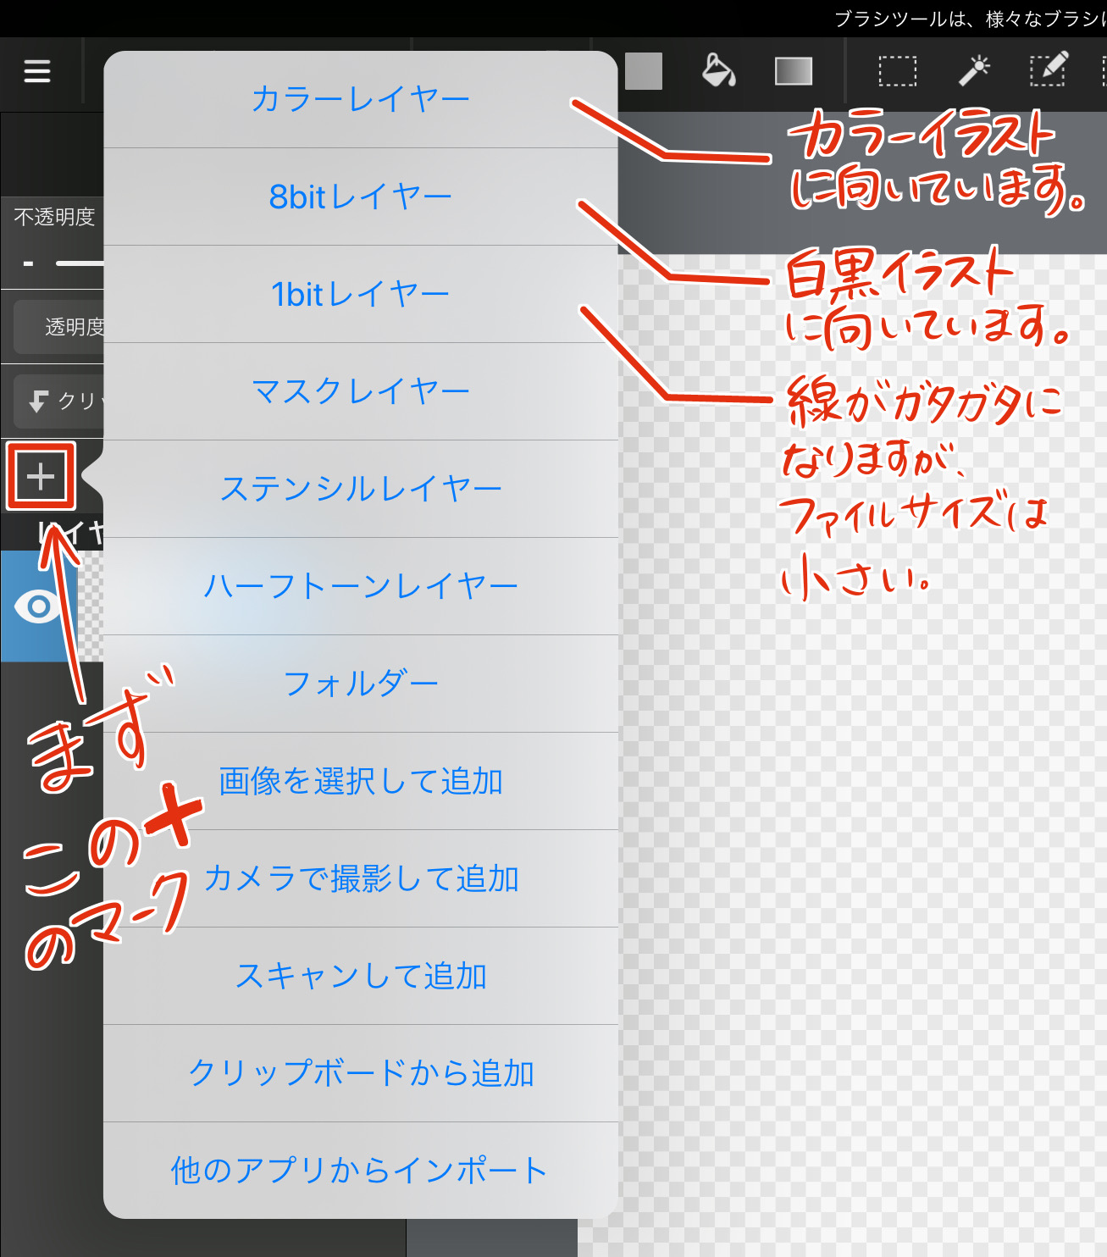Select the bucket fill tool
This screenshot has width=1107, height=1257.
point(718,71)
